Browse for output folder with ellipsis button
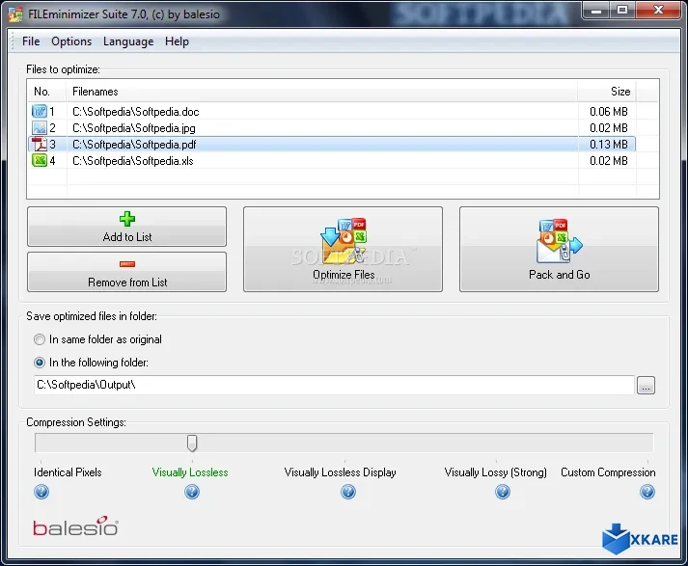This screenshot has height=566, width=688. coord(646,386)
